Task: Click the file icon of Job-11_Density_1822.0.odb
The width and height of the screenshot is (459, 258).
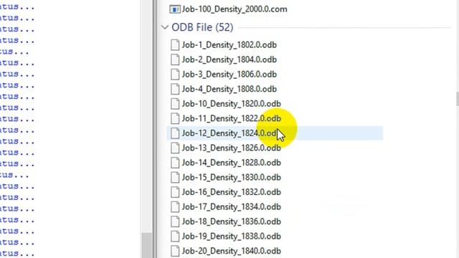Action: pyautogui.click(x=175, y=118)
